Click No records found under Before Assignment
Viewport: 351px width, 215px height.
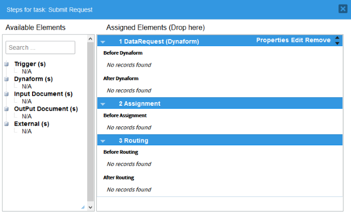[x=129, y=127]
